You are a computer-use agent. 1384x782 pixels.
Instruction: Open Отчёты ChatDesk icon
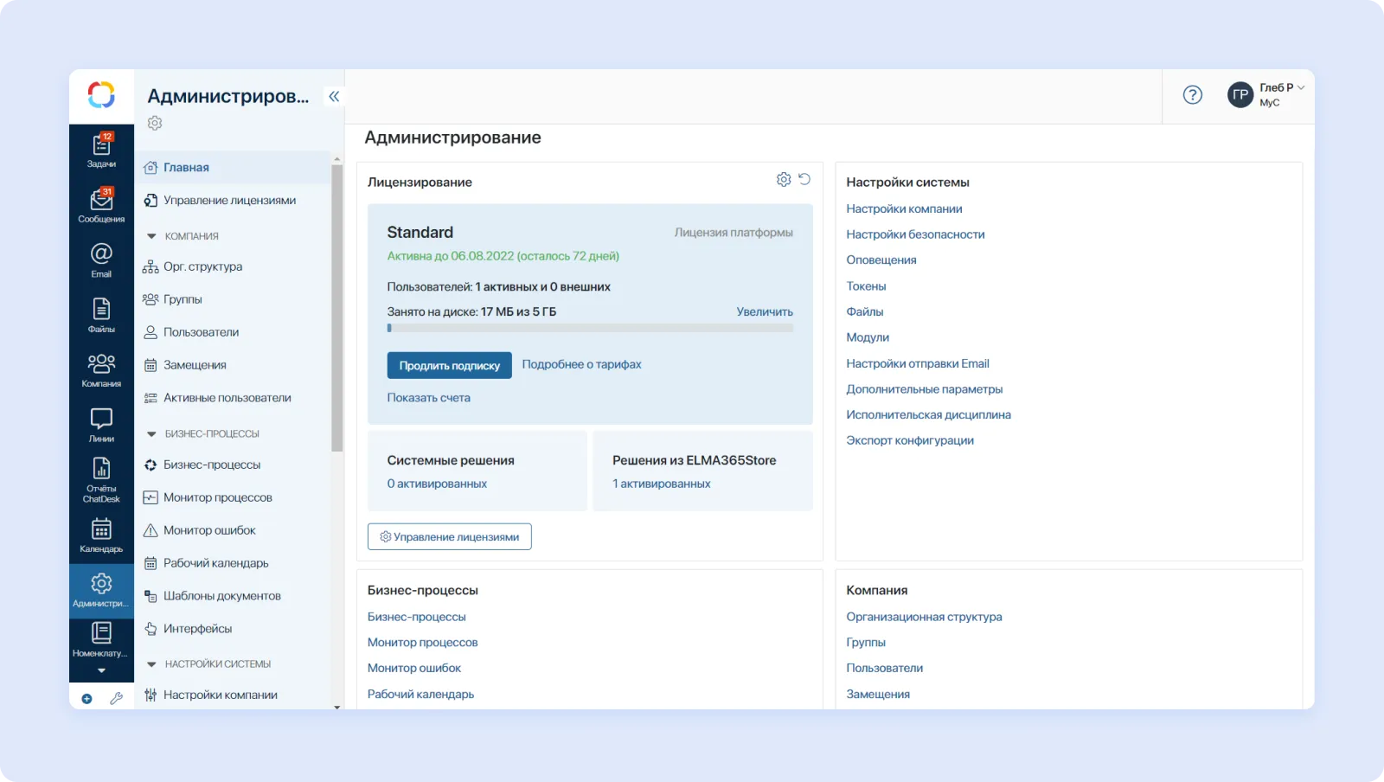[101, 479]
